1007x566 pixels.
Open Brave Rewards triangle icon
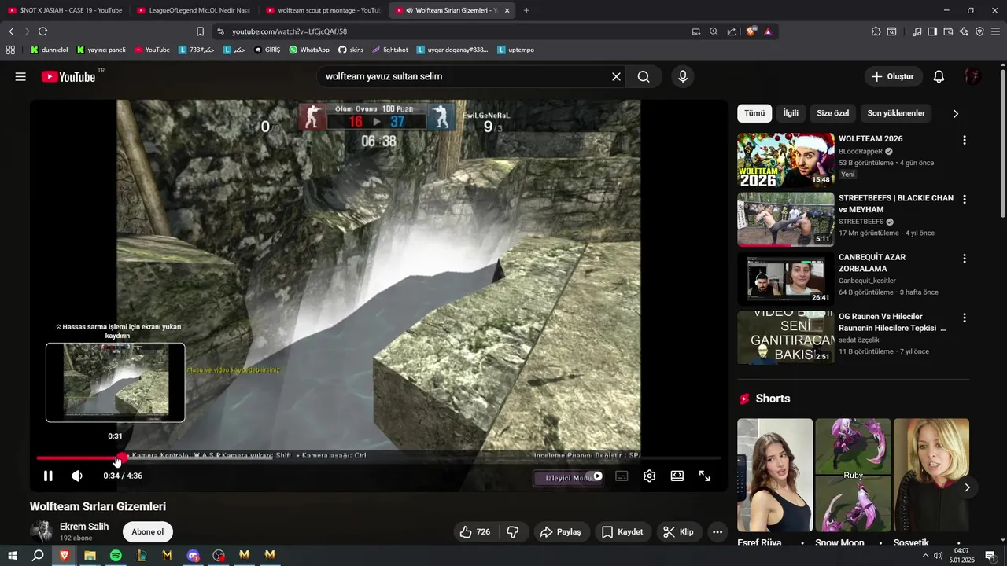point(768,31)
